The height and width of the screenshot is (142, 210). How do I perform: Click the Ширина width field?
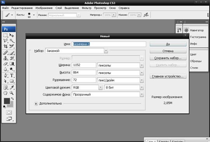click(84, 65)
